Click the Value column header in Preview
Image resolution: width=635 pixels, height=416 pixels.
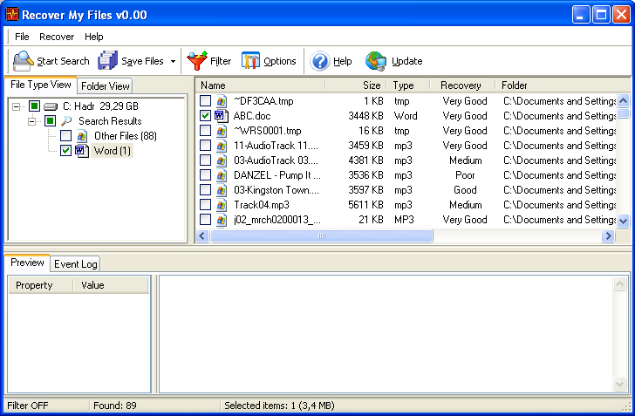tap(111, 285)
